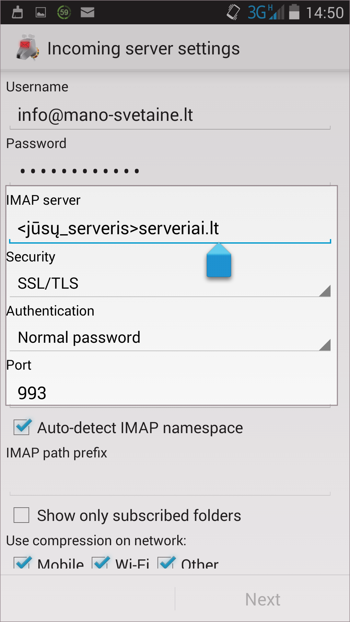This screenshot has height=622, width=350.
Task: Focus the Password field
Action: (170, 171)
